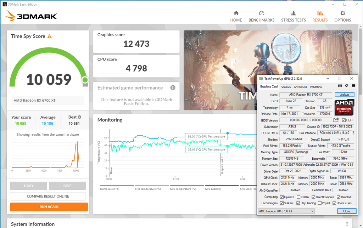Click the Memory Size 12288 MB field
This screenshot has height=228, width=363.
292,158
